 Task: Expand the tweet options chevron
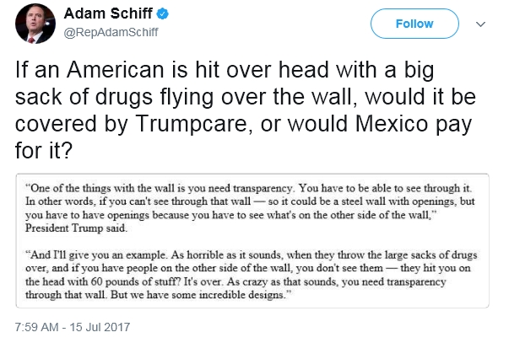(480, 24)
